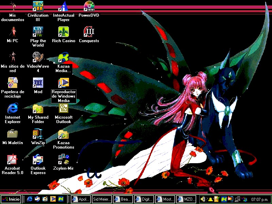This screenshot has height=204, width=272.
Task: Click the Acrobat Reader 5.0 icon
Action: (x=13, y=159)
